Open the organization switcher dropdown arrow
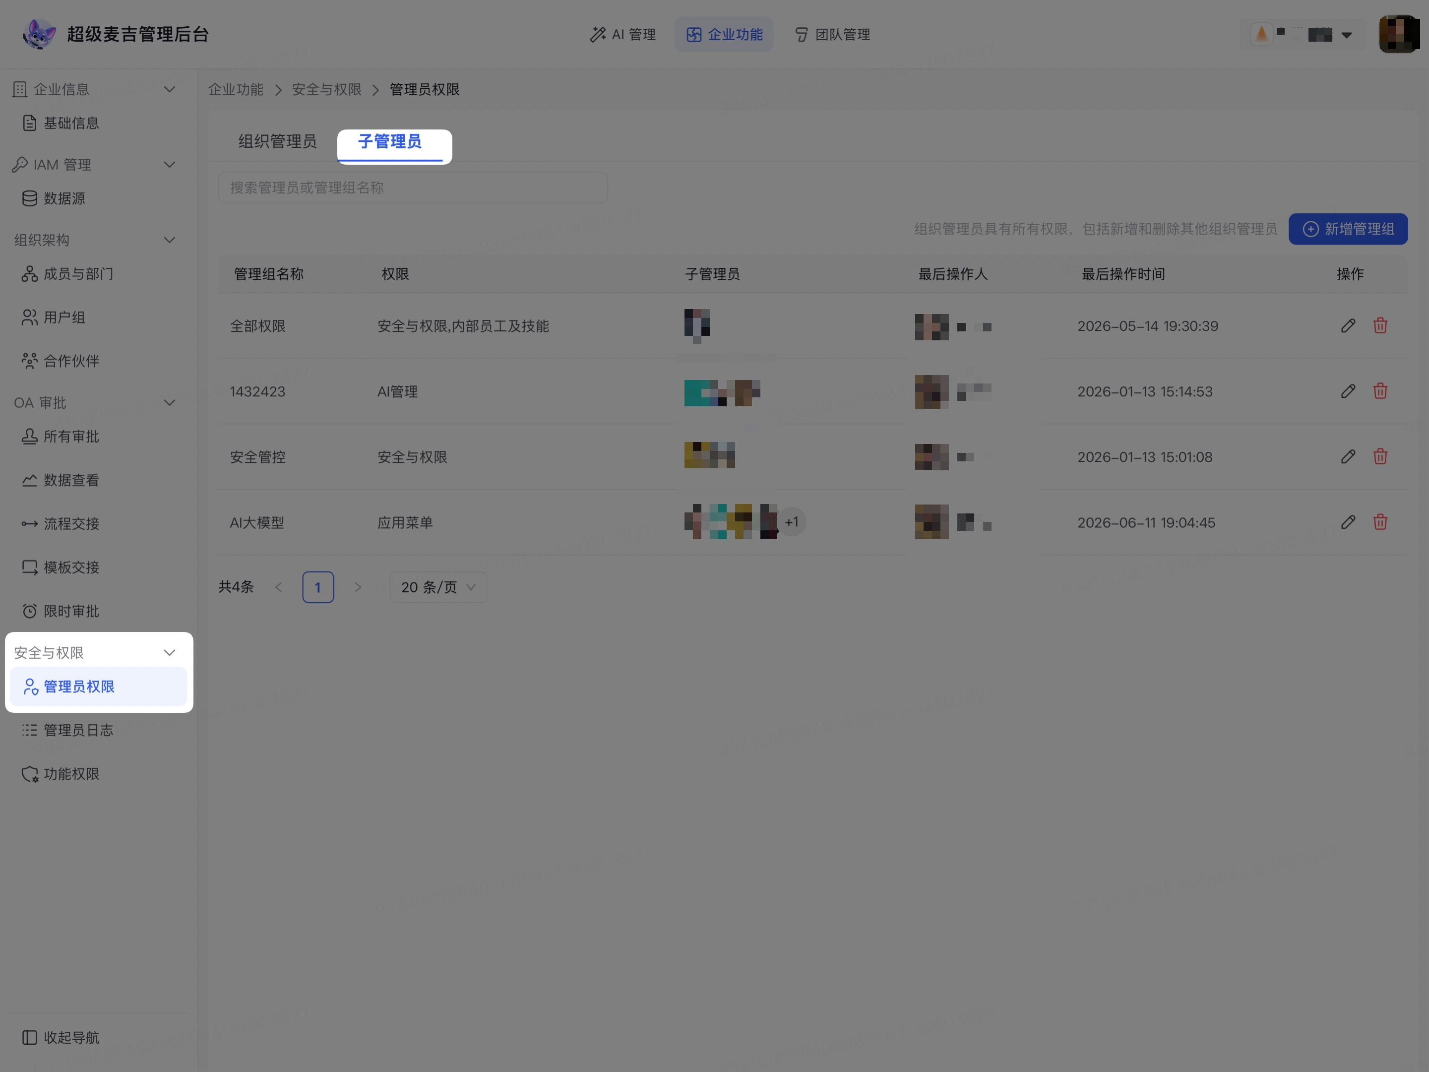This screenshot has height=1072, width=1429. tap(1346, 35)
